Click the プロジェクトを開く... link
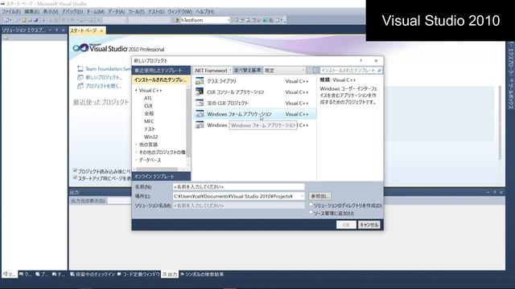 (103, 86)
